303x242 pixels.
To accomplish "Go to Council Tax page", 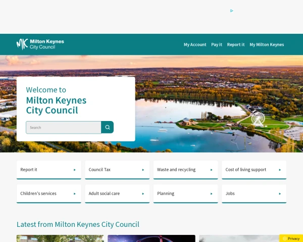I will 99,169.
